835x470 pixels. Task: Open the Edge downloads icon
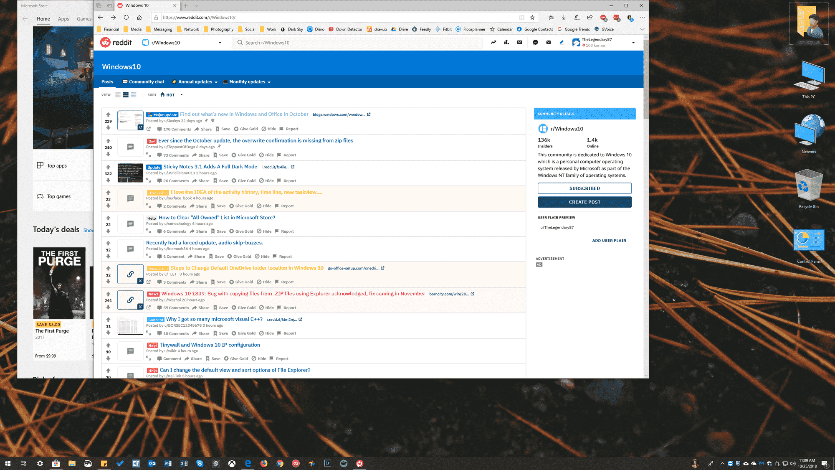pos(564,18)
